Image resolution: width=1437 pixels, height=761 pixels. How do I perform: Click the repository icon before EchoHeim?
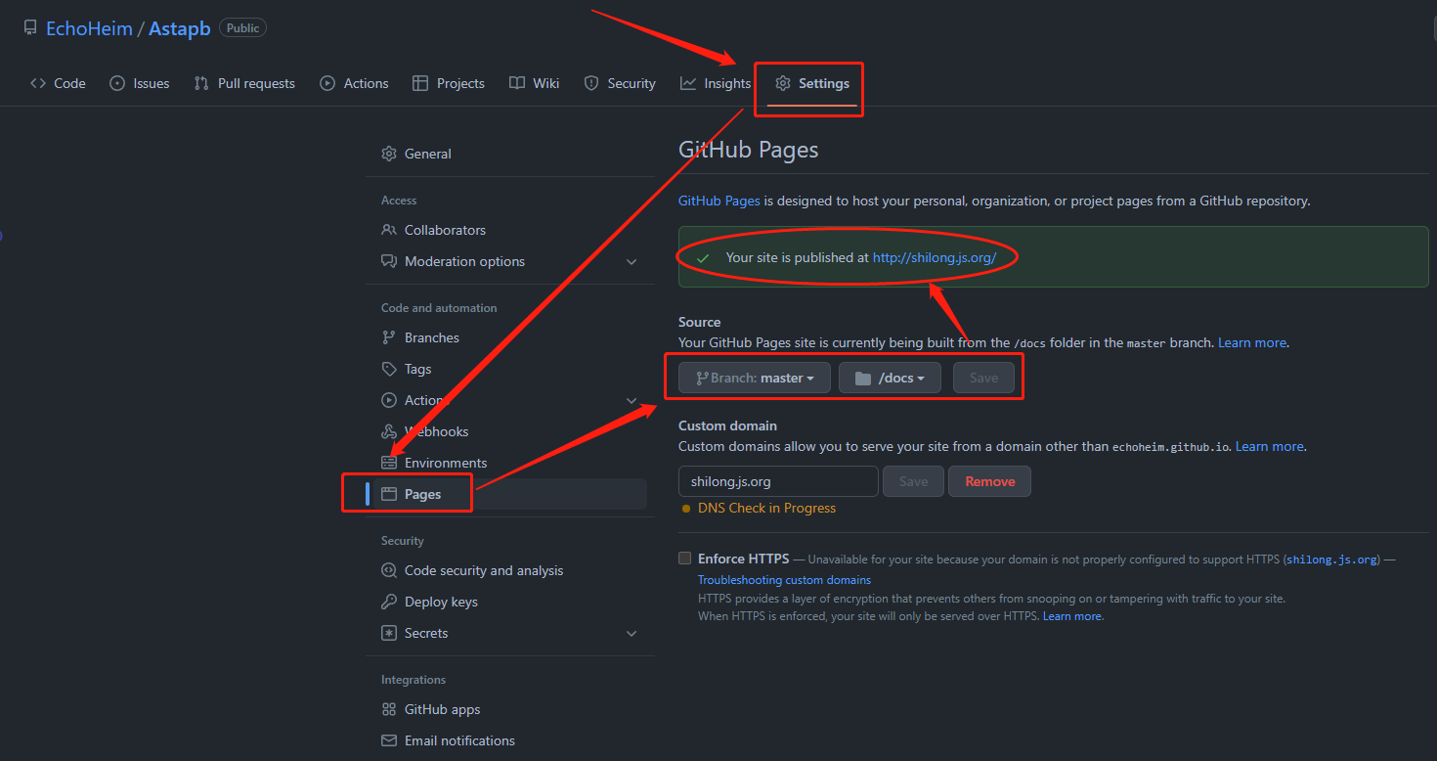(30, 28)
